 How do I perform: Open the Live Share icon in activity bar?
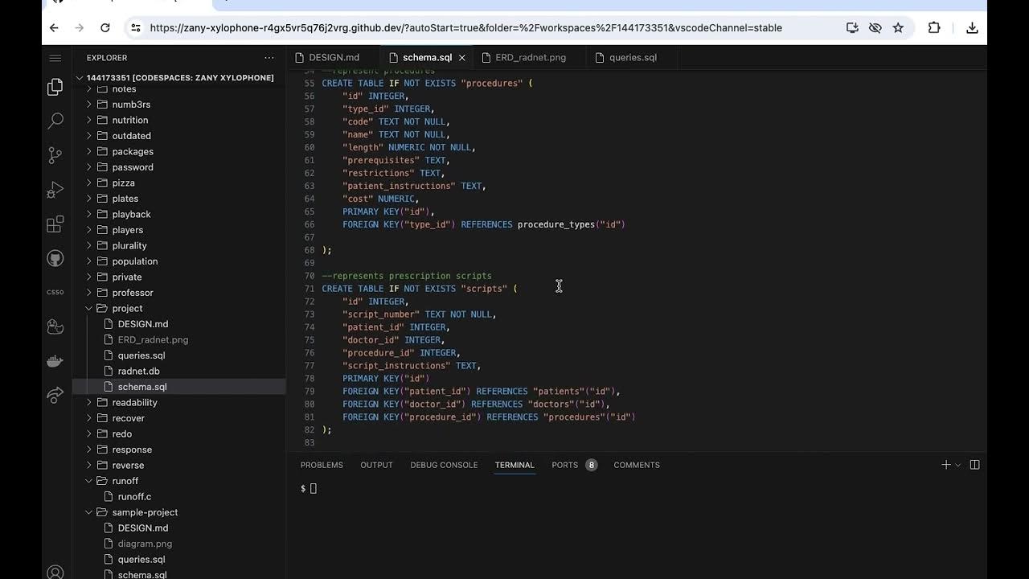click(55, 395)
